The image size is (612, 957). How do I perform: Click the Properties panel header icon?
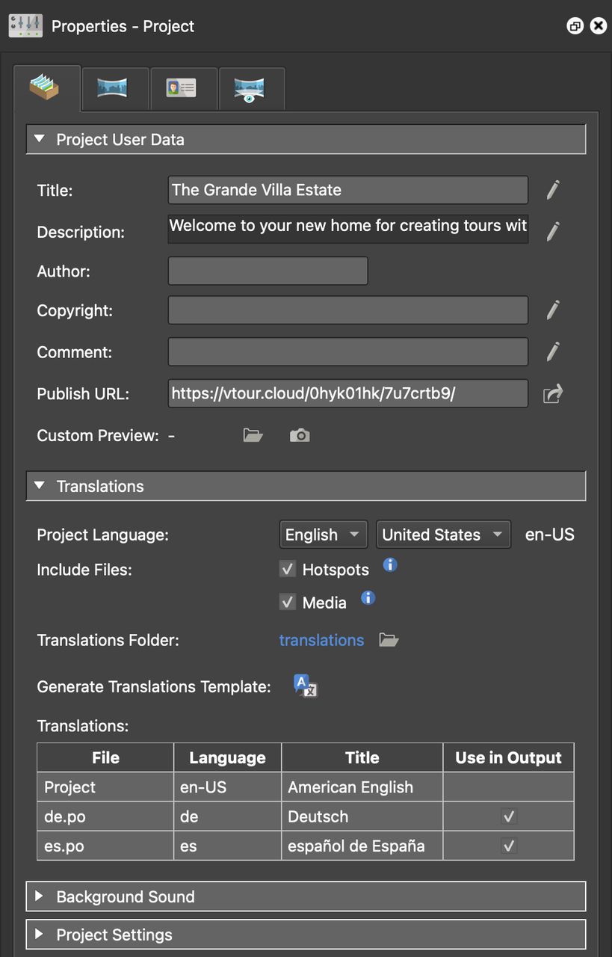coord(26,26)
